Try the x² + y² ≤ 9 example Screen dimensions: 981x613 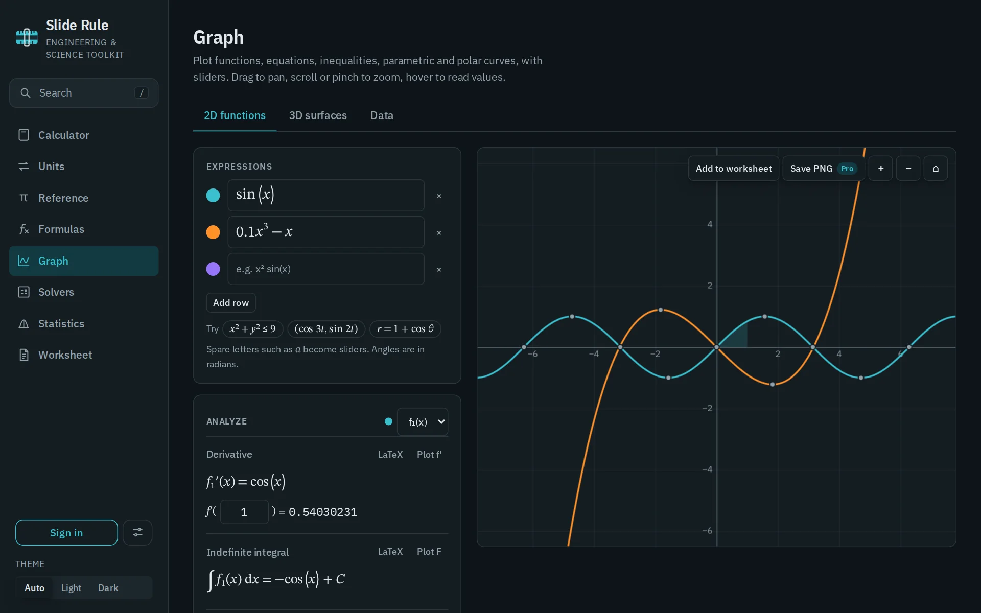(252, 329)
